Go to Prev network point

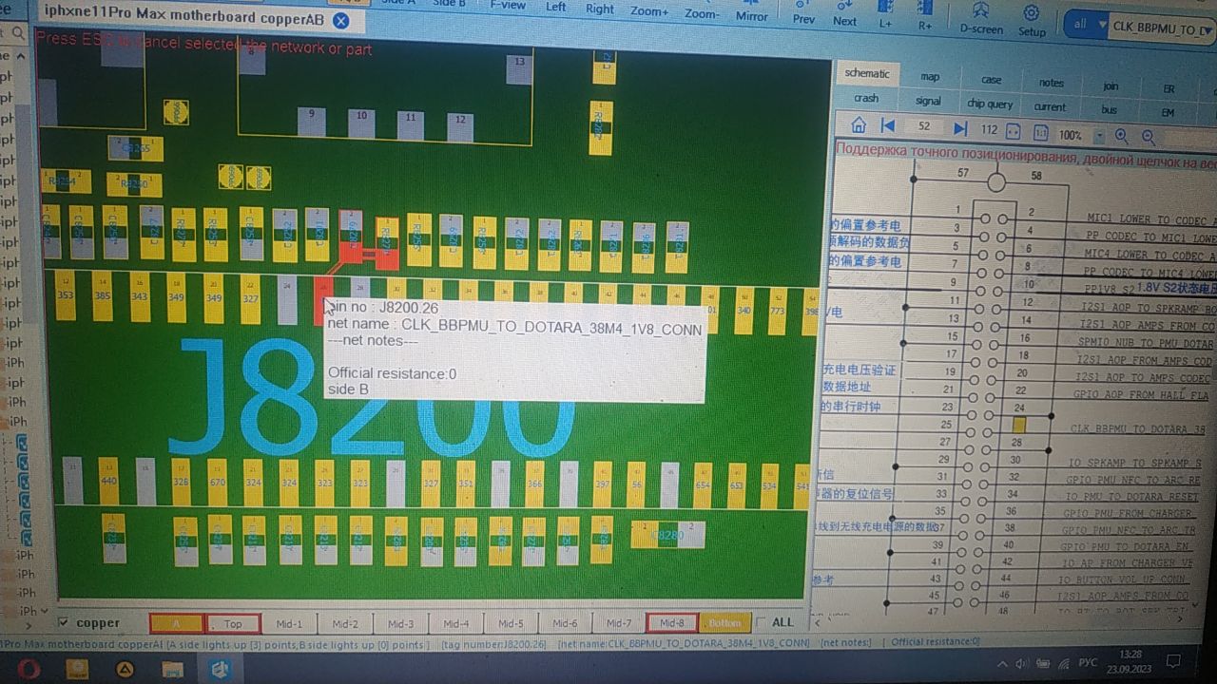tap(803, 13)
